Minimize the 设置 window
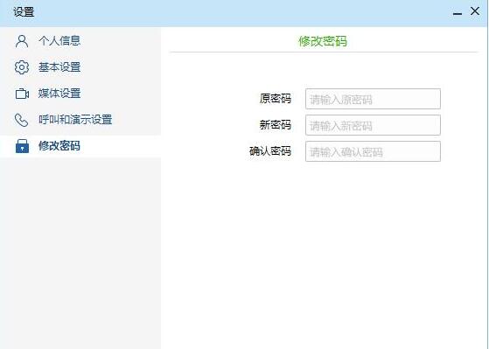 458,13
